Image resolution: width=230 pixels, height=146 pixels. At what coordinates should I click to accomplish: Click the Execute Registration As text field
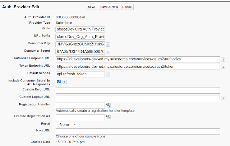(x=80, y=117)
